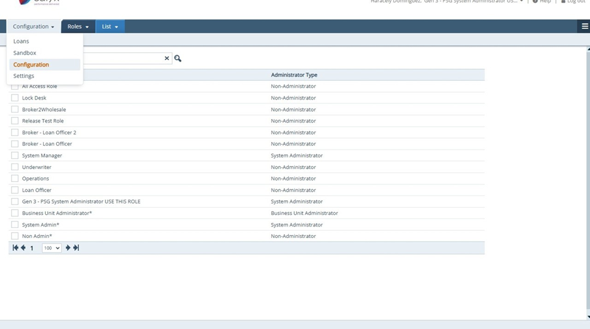Check the Lock Desk role checkbox
This screenshot has width=590, height=329.
coord(15,98)
